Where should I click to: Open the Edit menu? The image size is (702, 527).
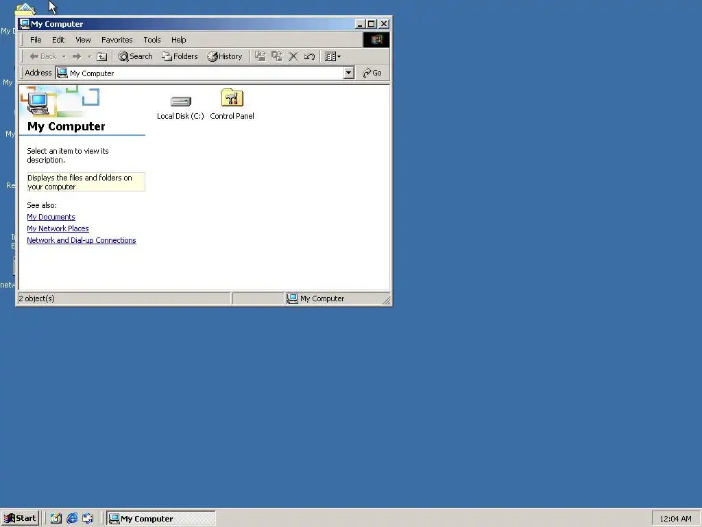click(x=58, y=40)
